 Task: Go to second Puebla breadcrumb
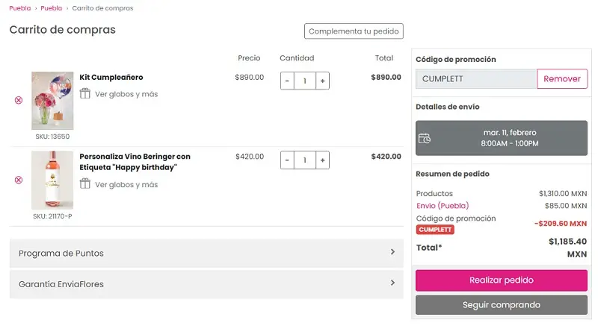[52, 8]
